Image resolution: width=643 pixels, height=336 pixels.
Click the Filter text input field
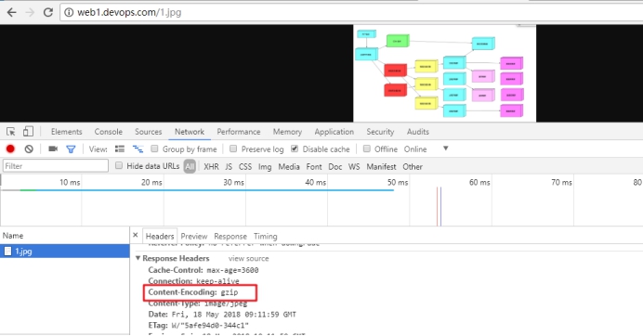tap(56, 166)
